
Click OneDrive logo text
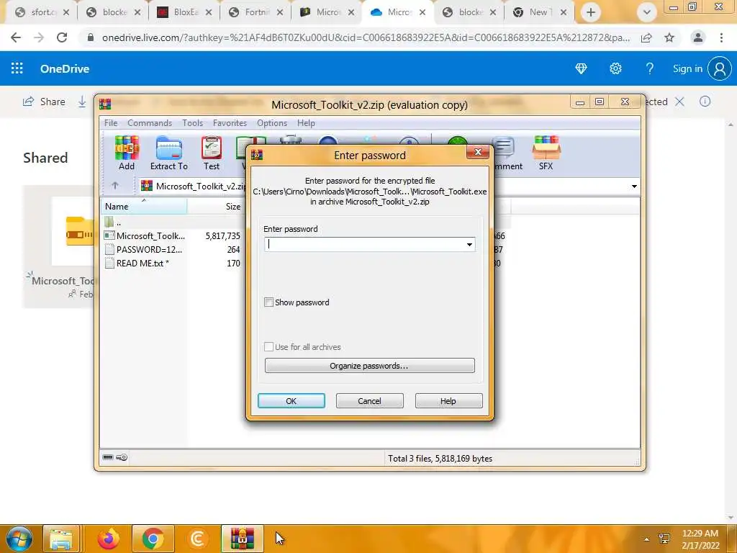point(64,68)
